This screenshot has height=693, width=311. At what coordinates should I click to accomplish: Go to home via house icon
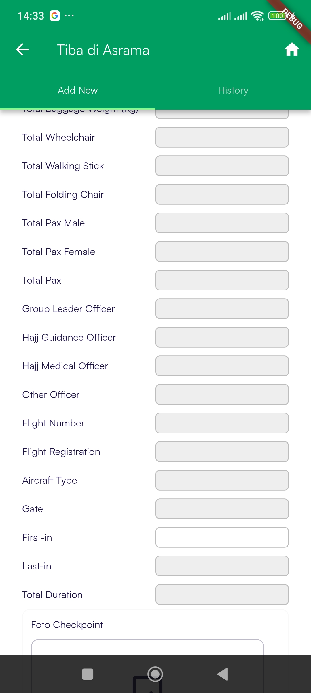292,49
